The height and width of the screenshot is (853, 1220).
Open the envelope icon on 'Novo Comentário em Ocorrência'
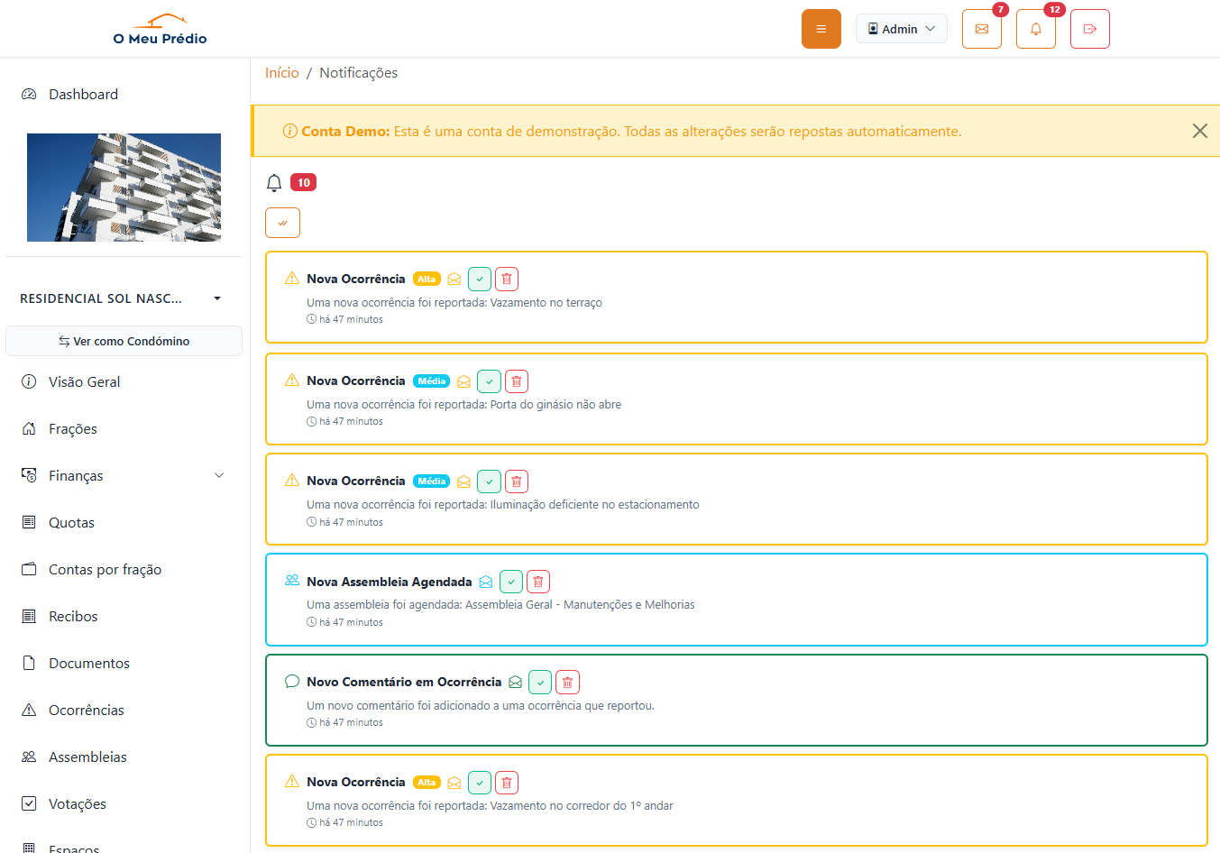(x=515, y=682)
